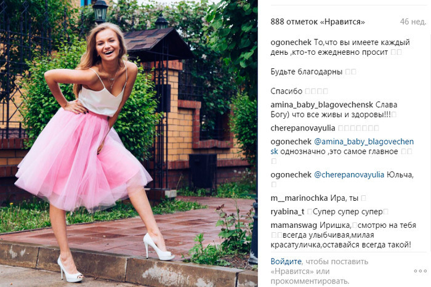
Task: Open cherepanovayulia commenter profile
Action: (x=303, y=128)
